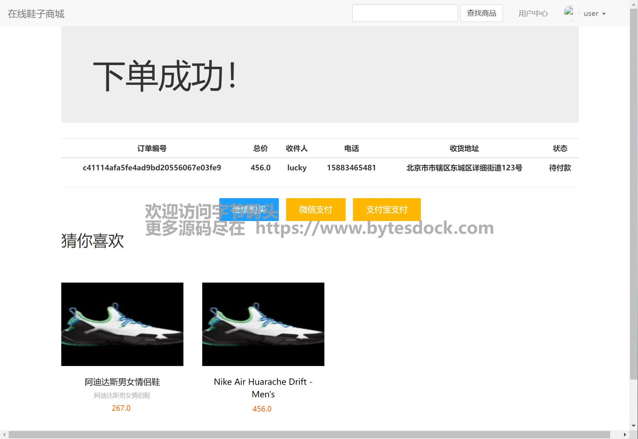Viewport: 638px width, 439px height.
Task: Click the blue 继续购买 button
Action: pos(249,210)
